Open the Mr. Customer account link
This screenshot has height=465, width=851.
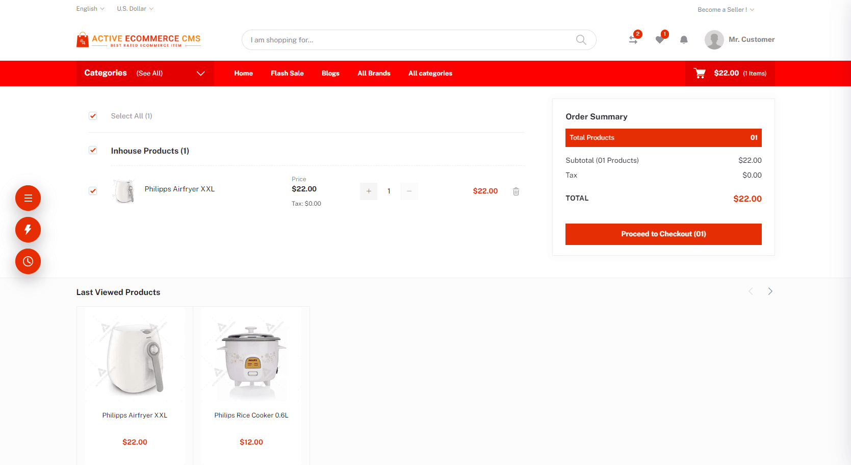pos(752,39)
